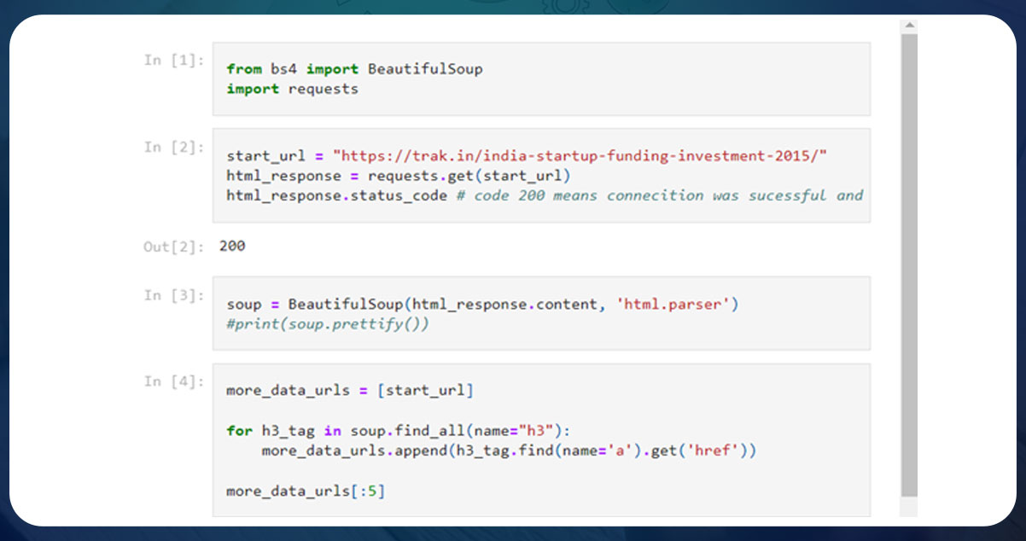Click the commented soup.prettify() line
This screenshot has width=1026, height=541.
coord(327,323)
